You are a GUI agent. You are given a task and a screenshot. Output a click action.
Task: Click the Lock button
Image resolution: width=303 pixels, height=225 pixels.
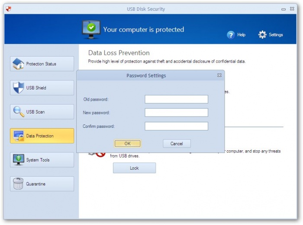[134, 168]
